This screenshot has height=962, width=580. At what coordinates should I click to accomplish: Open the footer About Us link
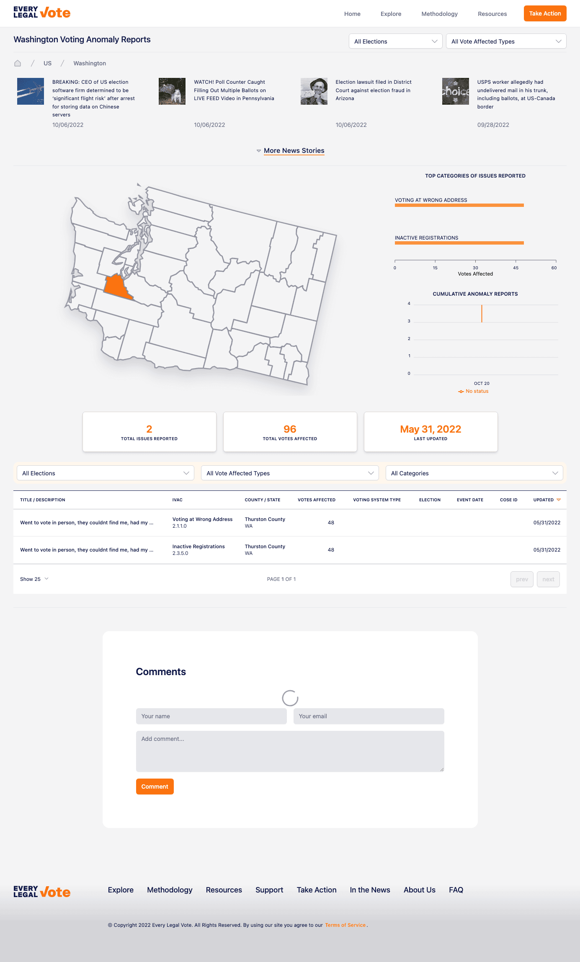click(419, 890)
